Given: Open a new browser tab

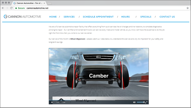Looking at the screenshot, I should pyautogui.click(x=50, y=3).
